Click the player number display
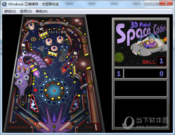The image size is (175, 135). pos(119,74)
